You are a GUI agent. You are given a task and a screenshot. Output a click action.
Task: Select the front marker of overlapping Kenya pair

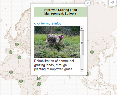click(x=38, y=84)
